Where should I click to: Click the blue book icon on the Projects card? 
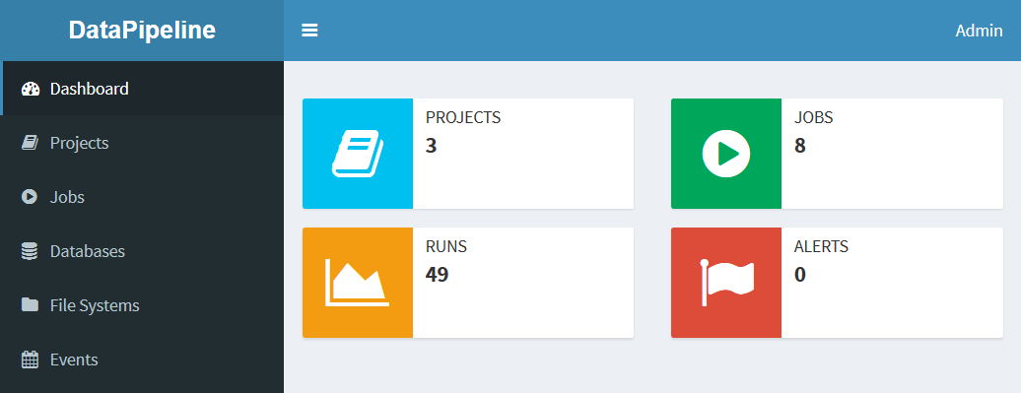pyautogui.click(x=358, y=154)
